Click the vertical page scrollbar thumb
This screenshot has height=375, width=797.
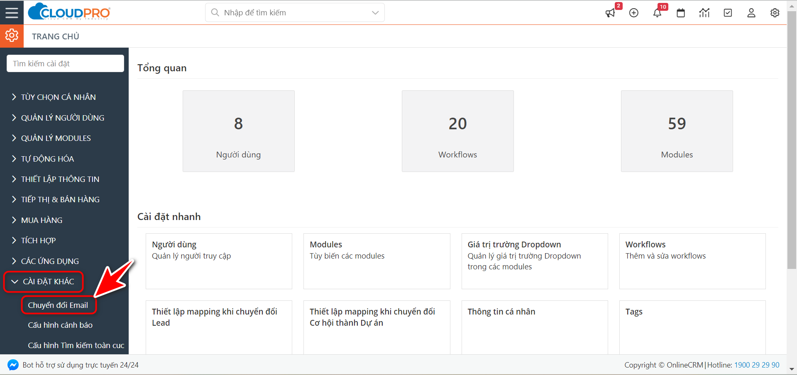(792, 141)
